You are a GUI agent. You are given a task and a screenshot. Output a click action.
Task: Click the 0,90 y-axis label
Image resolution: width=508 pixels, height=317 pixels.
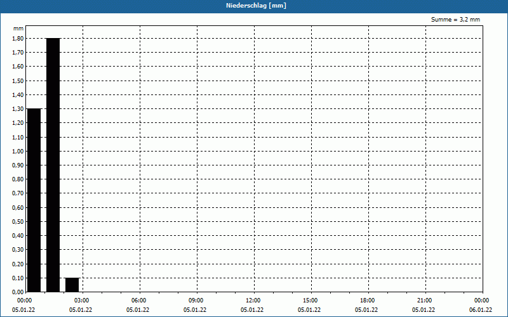(x=18, y=165)
